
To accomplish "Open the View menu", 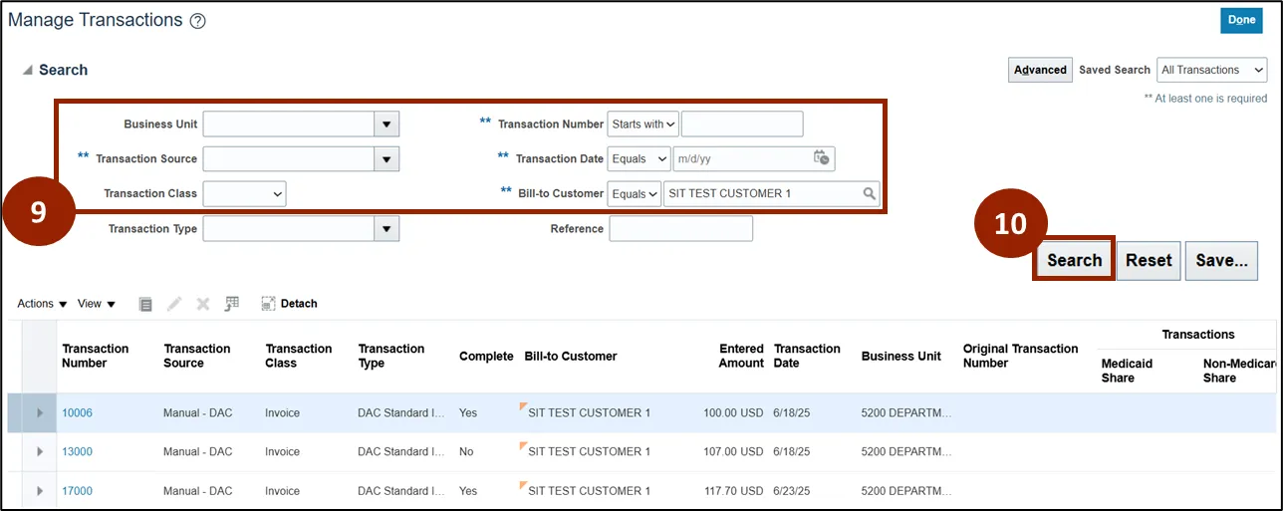I will click(96, 304).
